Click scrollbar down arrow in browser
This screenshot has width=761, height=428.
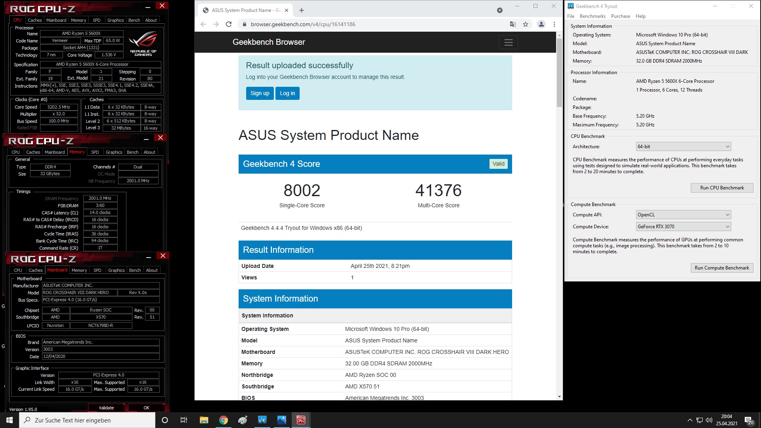click(x=559, y=397)
